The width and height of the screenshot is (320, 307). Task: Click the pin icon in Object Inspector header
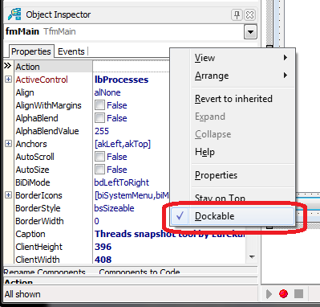coord(237,14)
